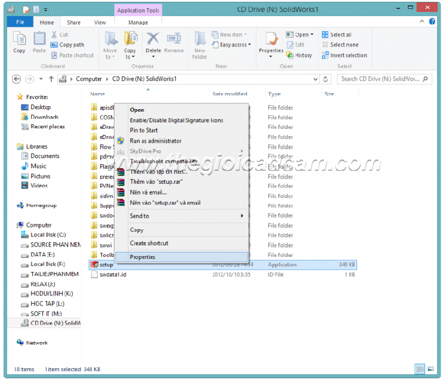Expand the address bar history dropdown
This screenshot has height=379, width=443.
pos(315,79)
